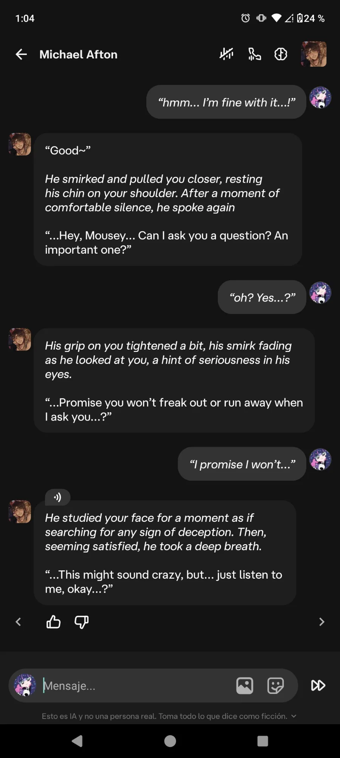Tap the persona avatar beside message box

(25, 686)
